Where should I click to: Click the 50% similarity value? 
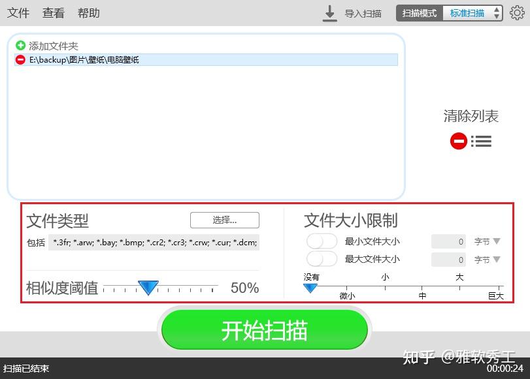coord(244,288)
